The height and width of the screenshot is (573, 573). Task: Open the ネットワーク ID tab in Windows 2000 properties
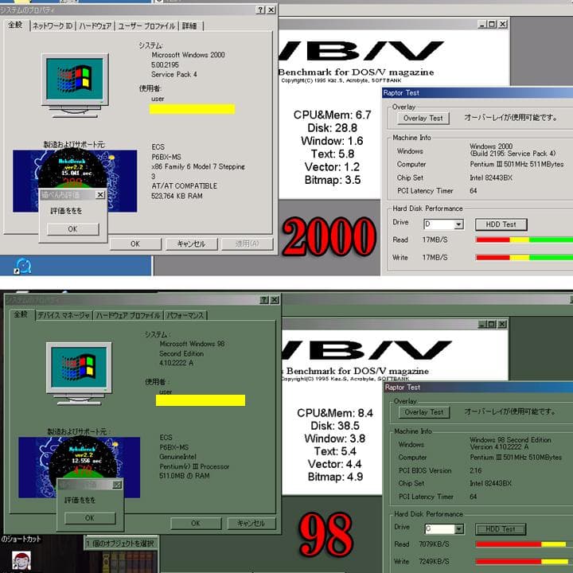click(53, 26)
